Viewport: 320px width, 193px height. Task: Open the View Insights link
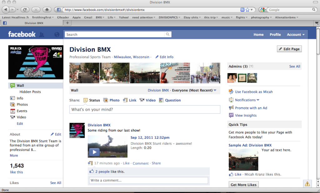[246, 115]
